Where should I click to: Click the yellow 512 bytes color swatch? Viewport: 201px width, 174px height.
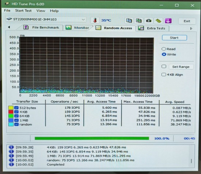(11, 108)
